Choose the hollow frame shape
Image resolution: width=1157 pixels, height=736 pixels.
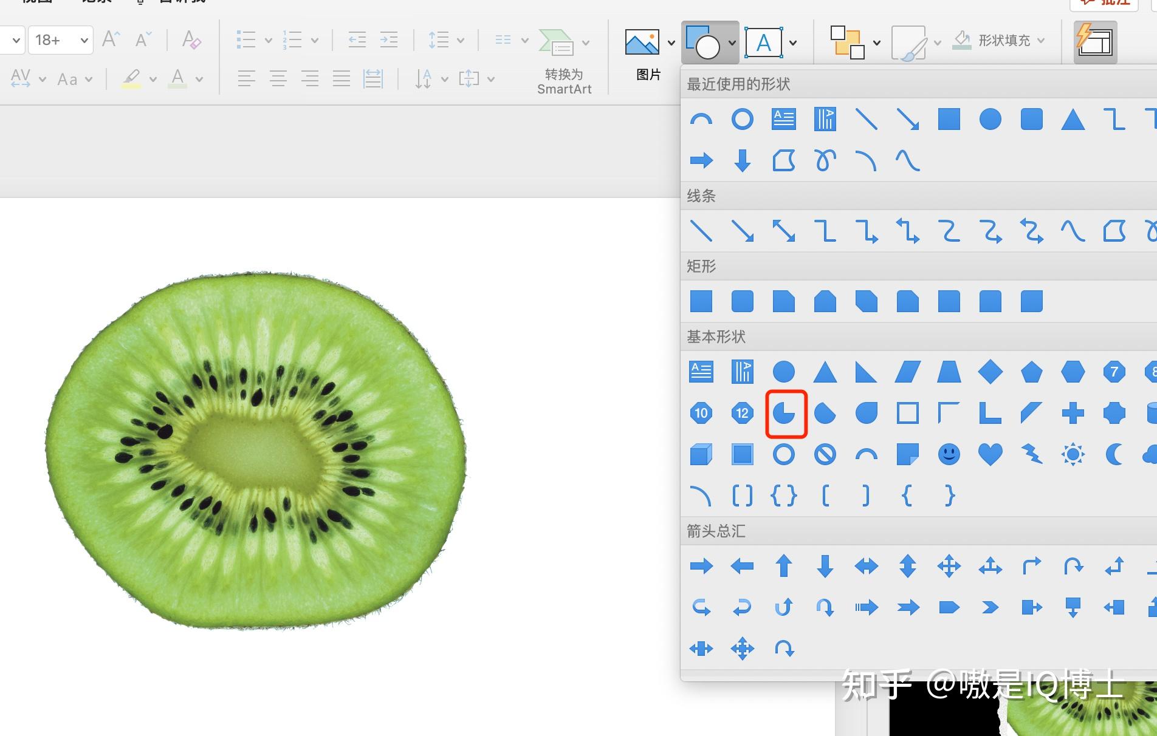[908, 414]
